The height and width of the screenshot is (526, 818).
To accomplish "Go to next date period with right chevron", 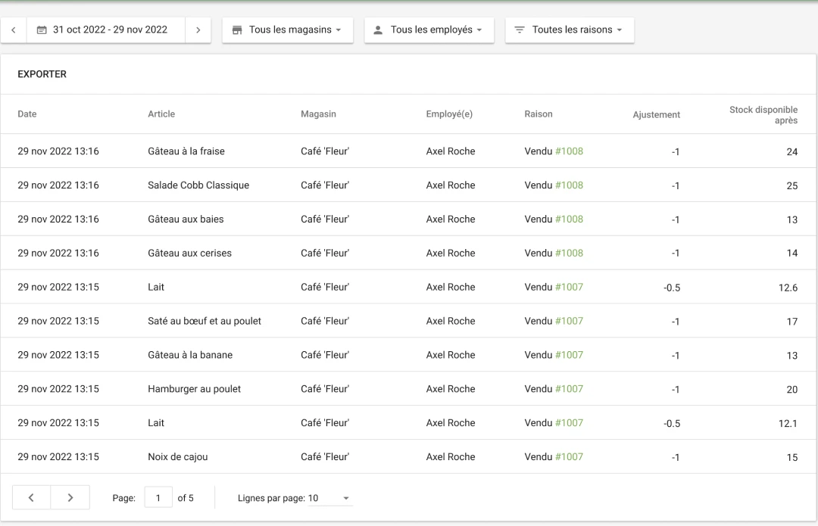I will click(198, 30).
